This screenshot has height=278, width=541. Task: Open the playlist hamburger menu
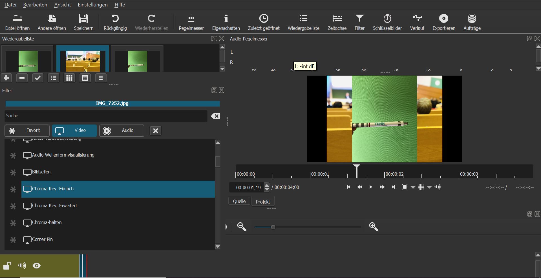pos(101,78)
